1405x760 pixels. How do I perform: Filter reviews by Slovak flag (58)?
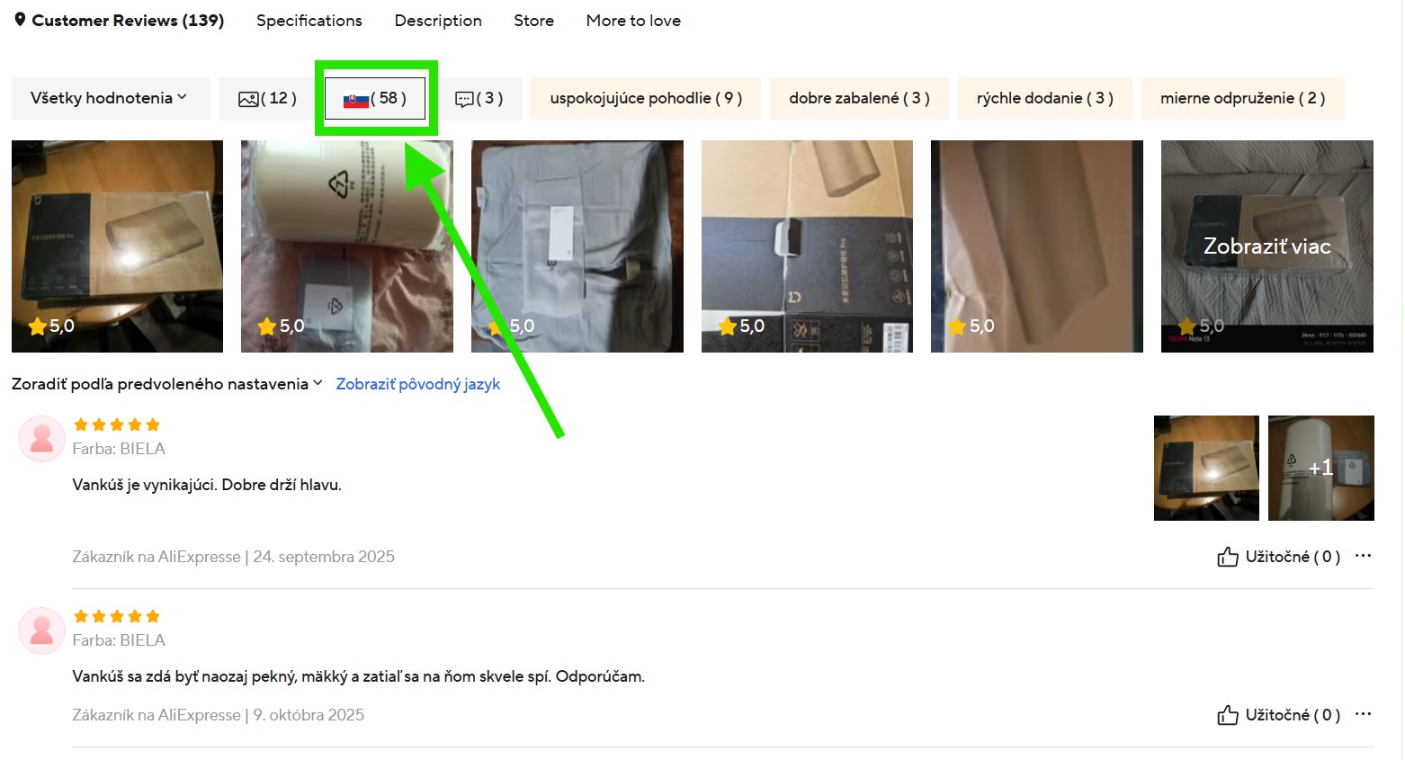click(x=375, y=98)
